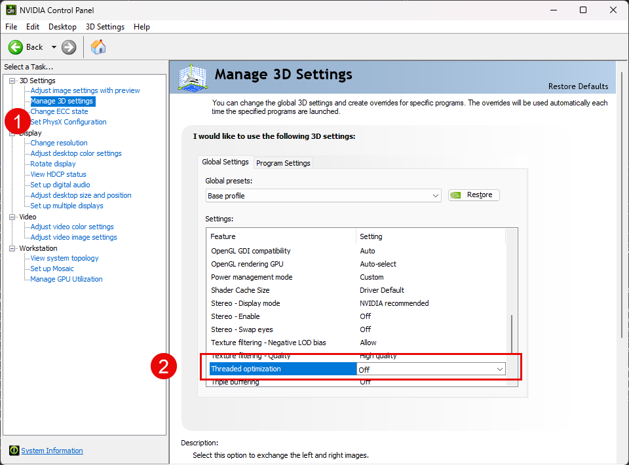
Task: Select the Stereo - Display mode row
Action: 357,303
